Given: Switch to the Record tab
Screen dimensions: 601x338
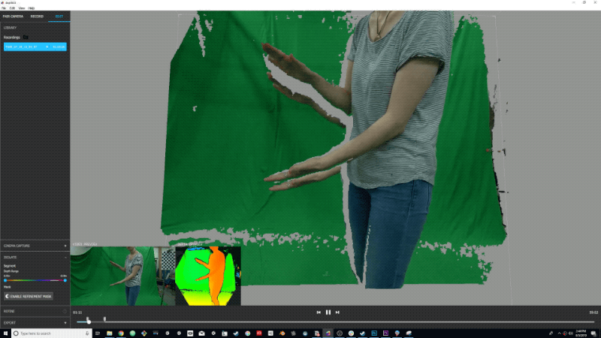Looking at the screenshot, I should coord(37,15).
